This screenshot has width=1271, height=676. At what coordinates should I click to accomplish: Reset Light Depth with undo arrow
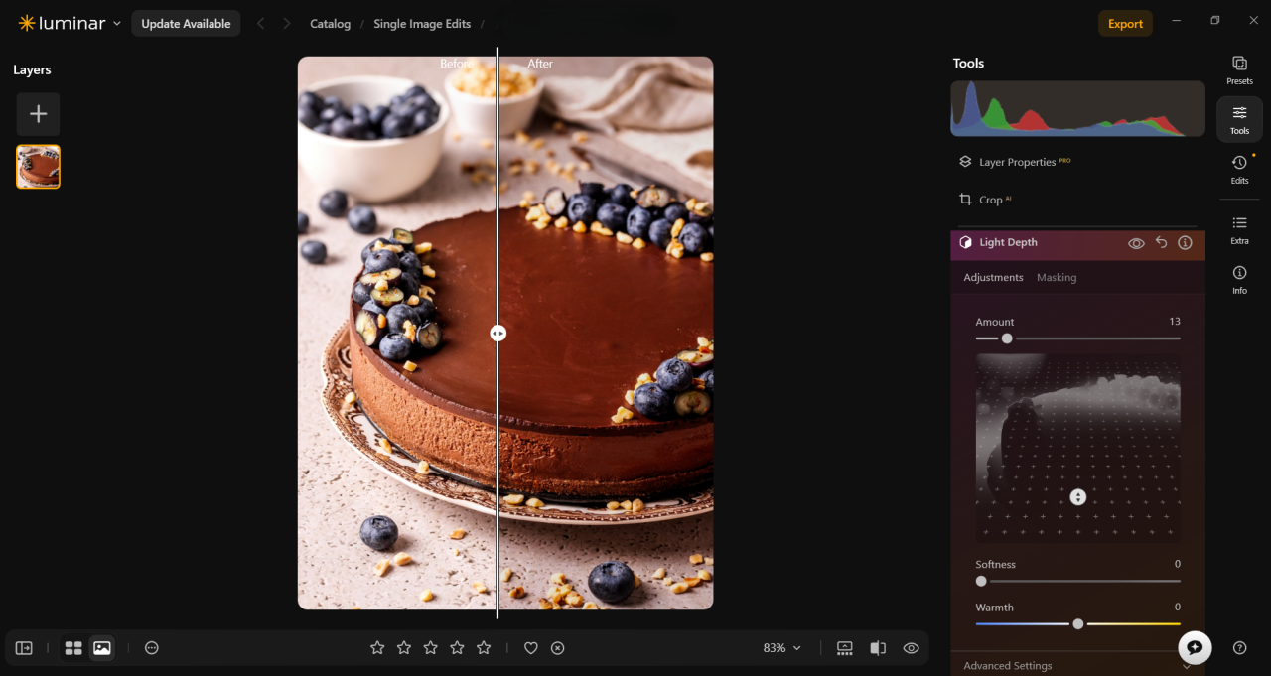[1161, 242]
